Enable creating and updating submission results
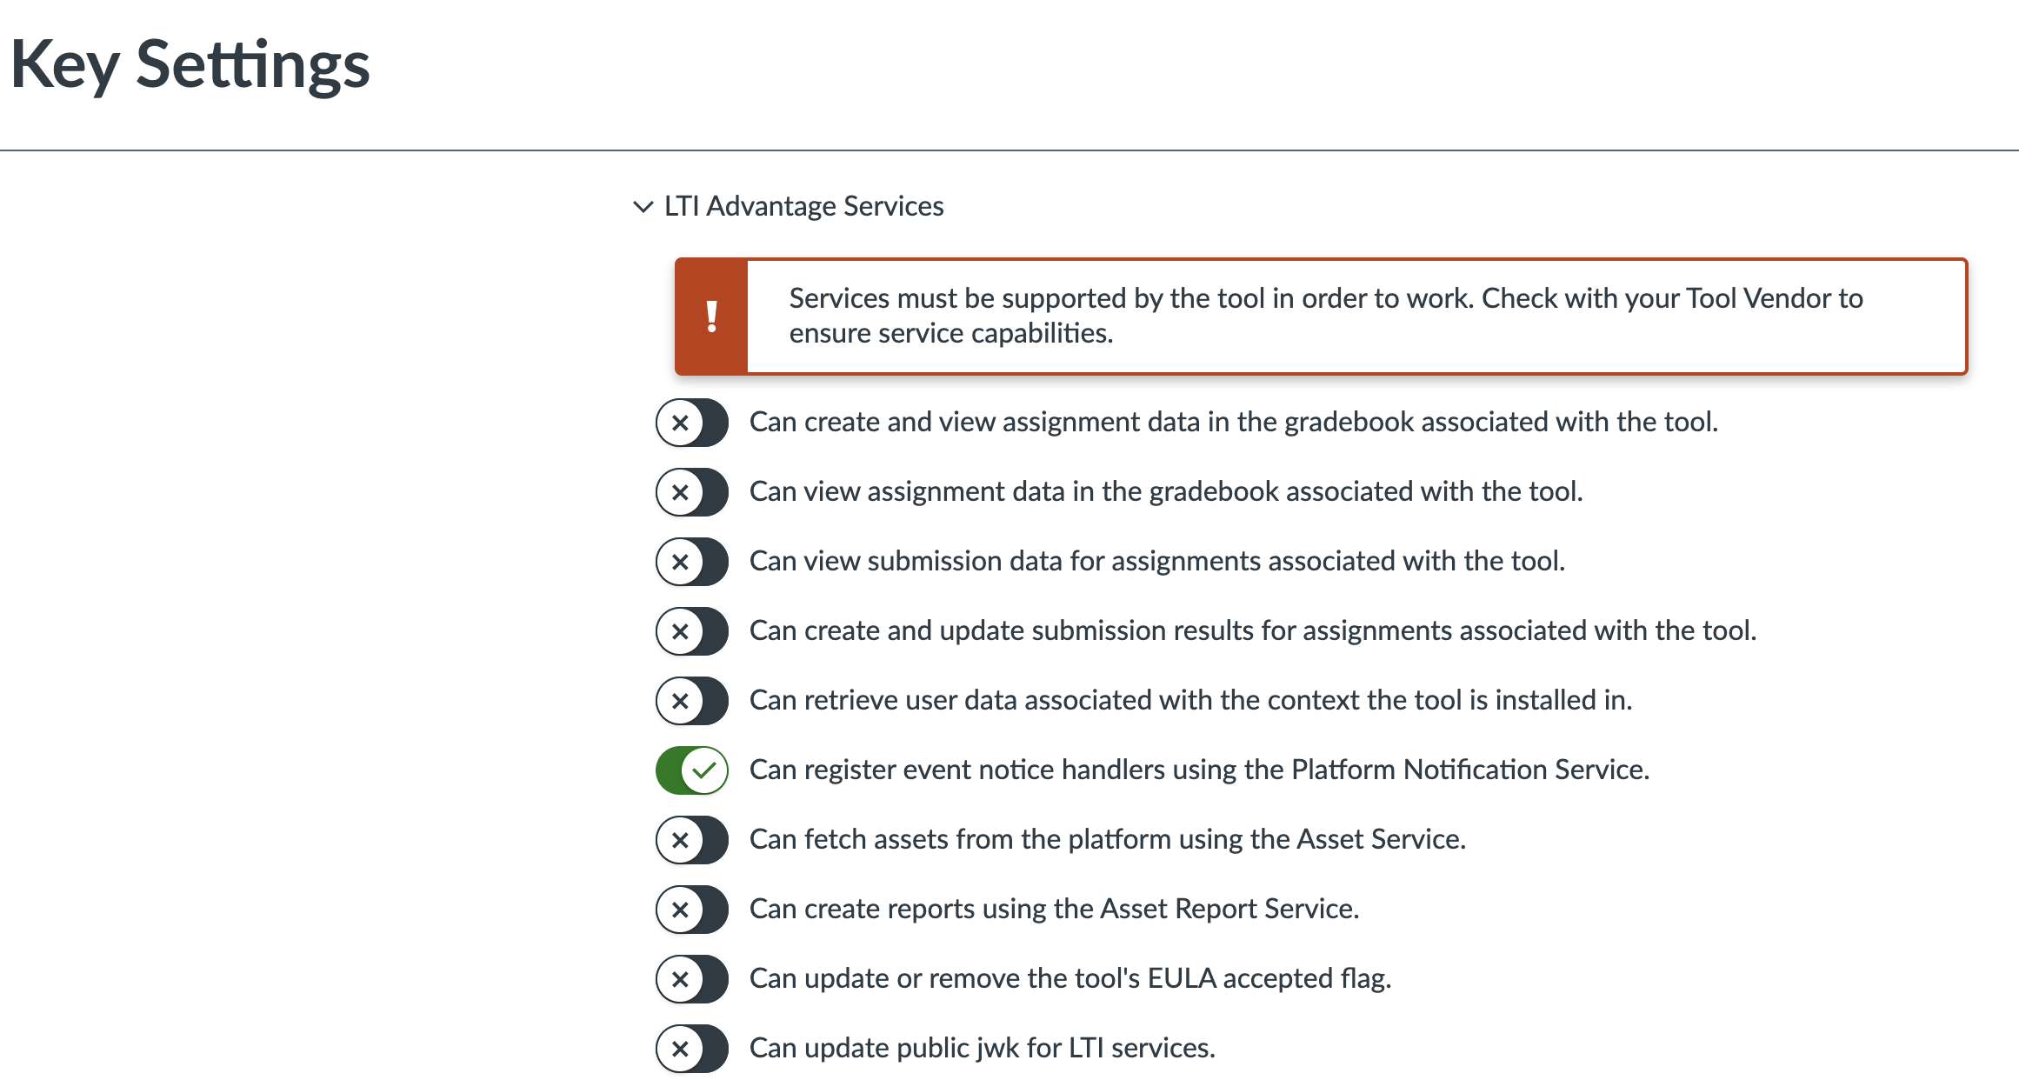The width and height of the screenshot is (2019, 1080). point(691,631)
